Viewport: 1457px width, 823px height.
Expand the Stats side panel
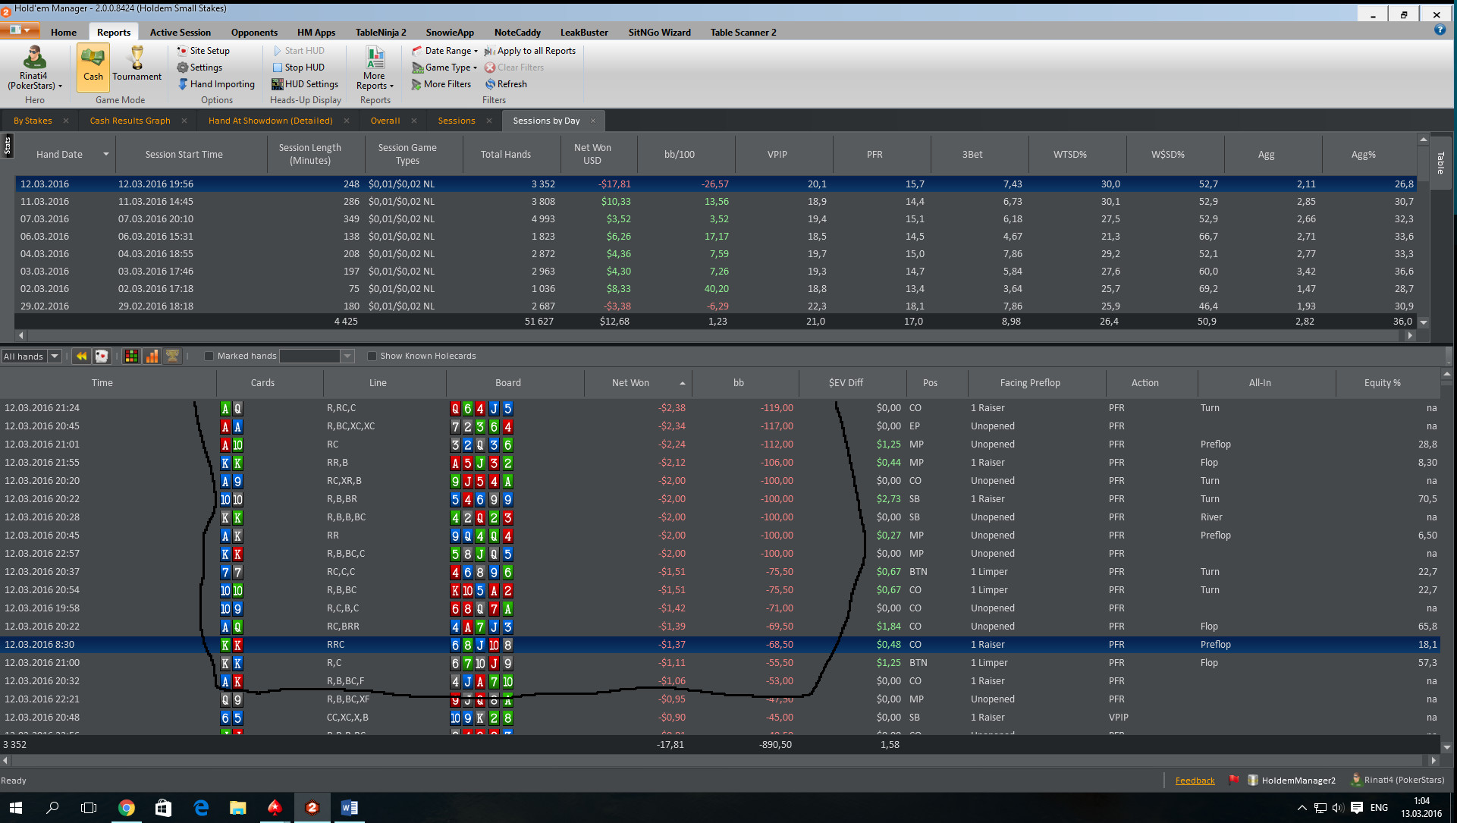click(8, 145)
